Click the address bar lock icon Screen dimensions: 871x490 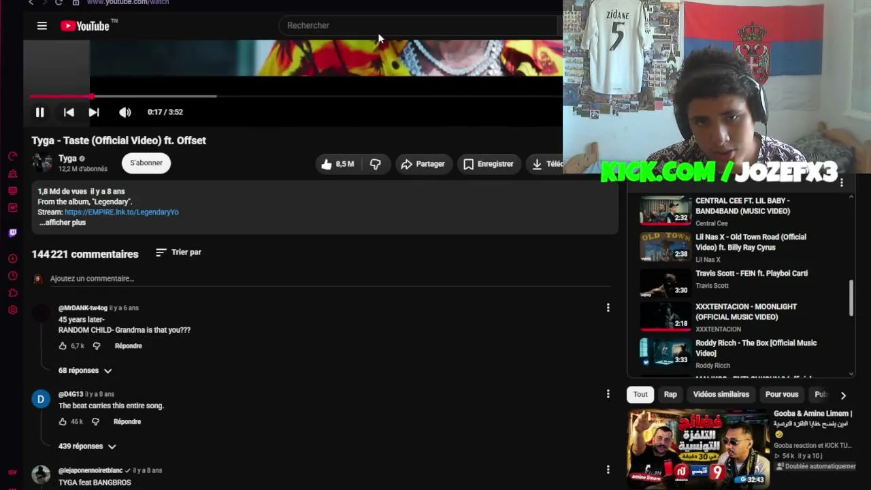coord(76,3)
